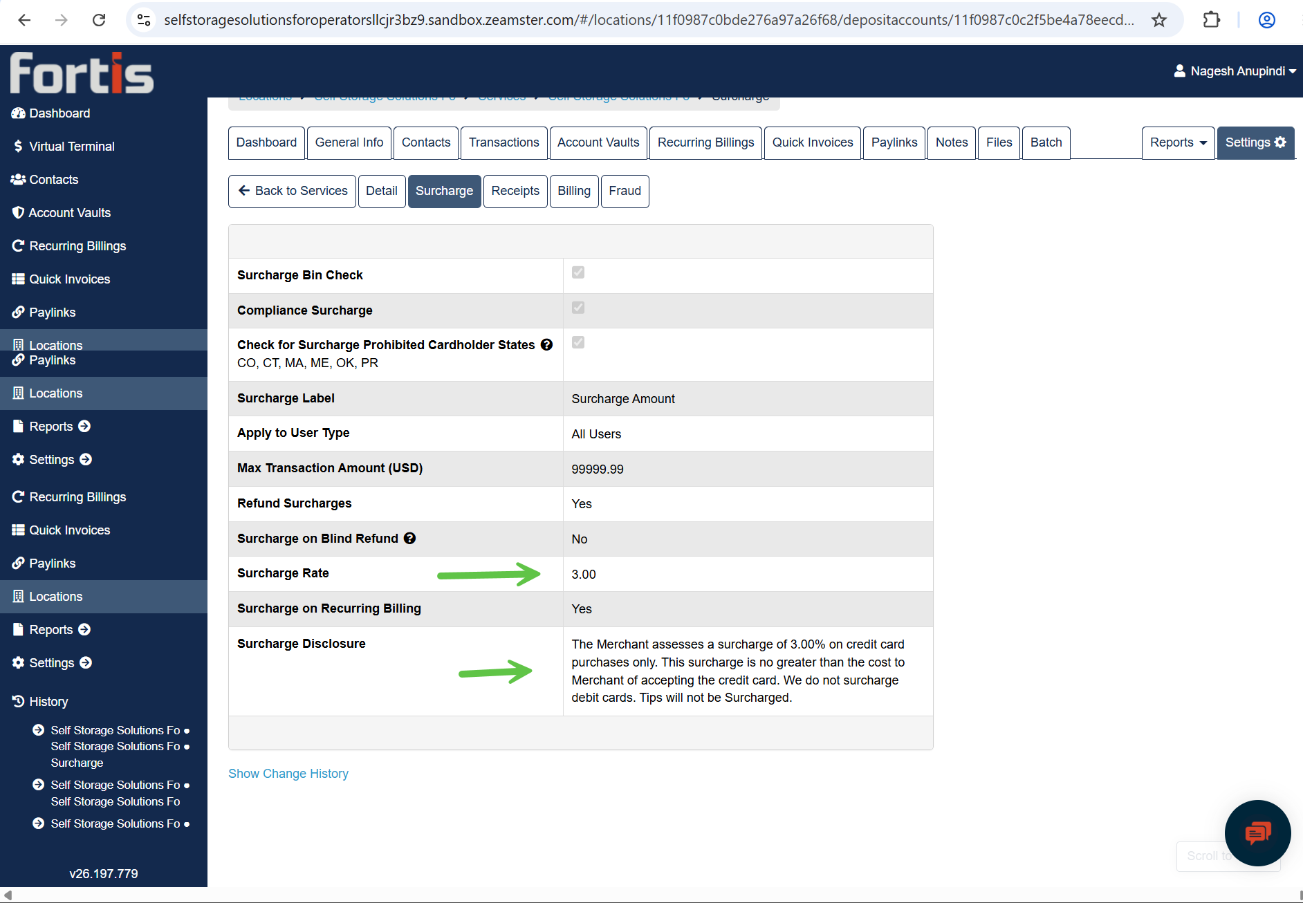Click the Contacts people icon in sidebar
The image size is (1303, 903).
18,180
